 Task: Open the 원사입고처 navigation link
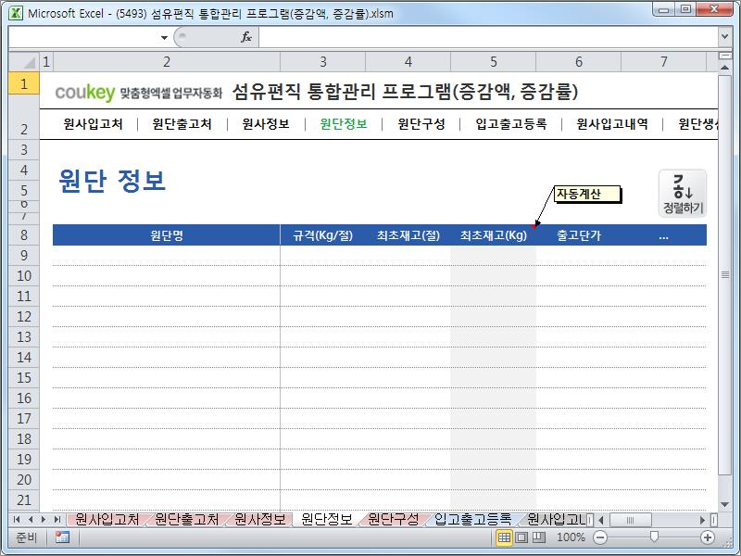click(94, 124)
